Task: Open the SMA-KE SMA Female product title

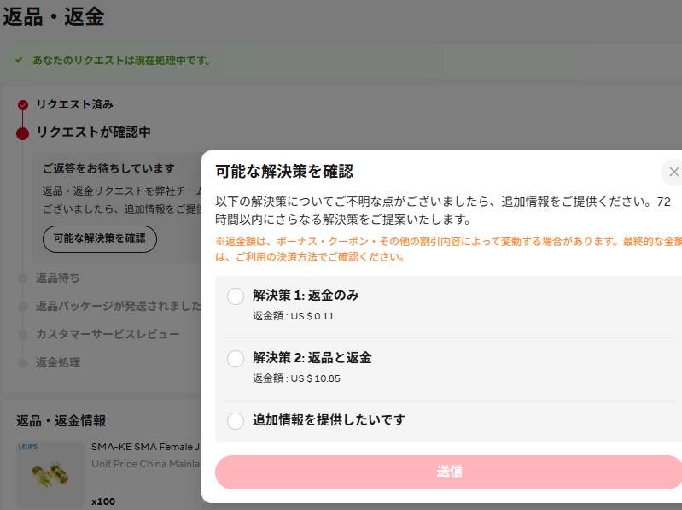Action: 145,447
